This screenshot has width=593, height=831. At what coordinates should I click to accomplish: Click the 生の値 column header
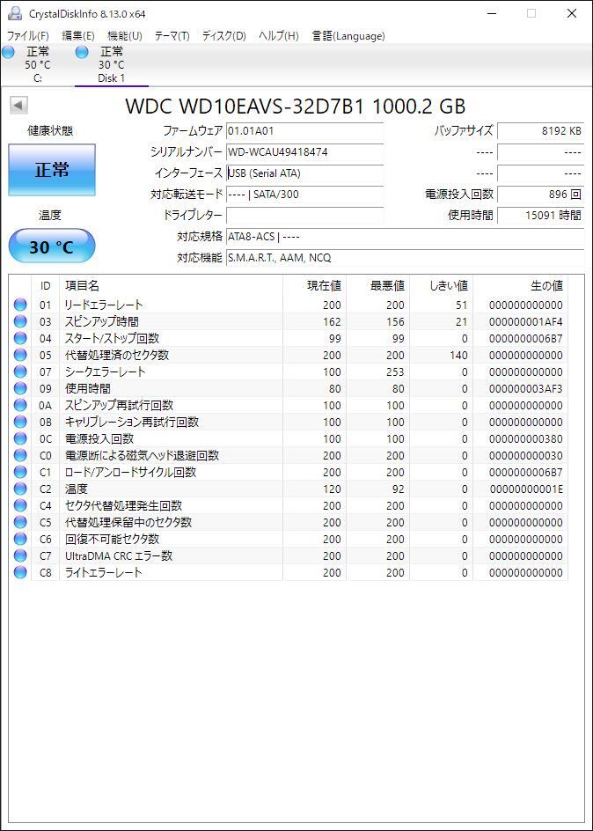[521, 286]
